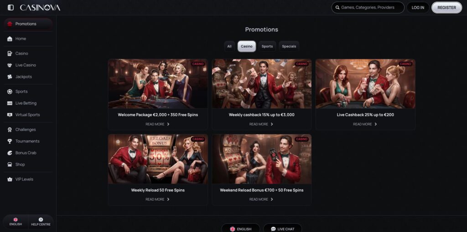Open the bottom ENGLISH language button
Screen dimensions: 467x232
pos(241,229)
